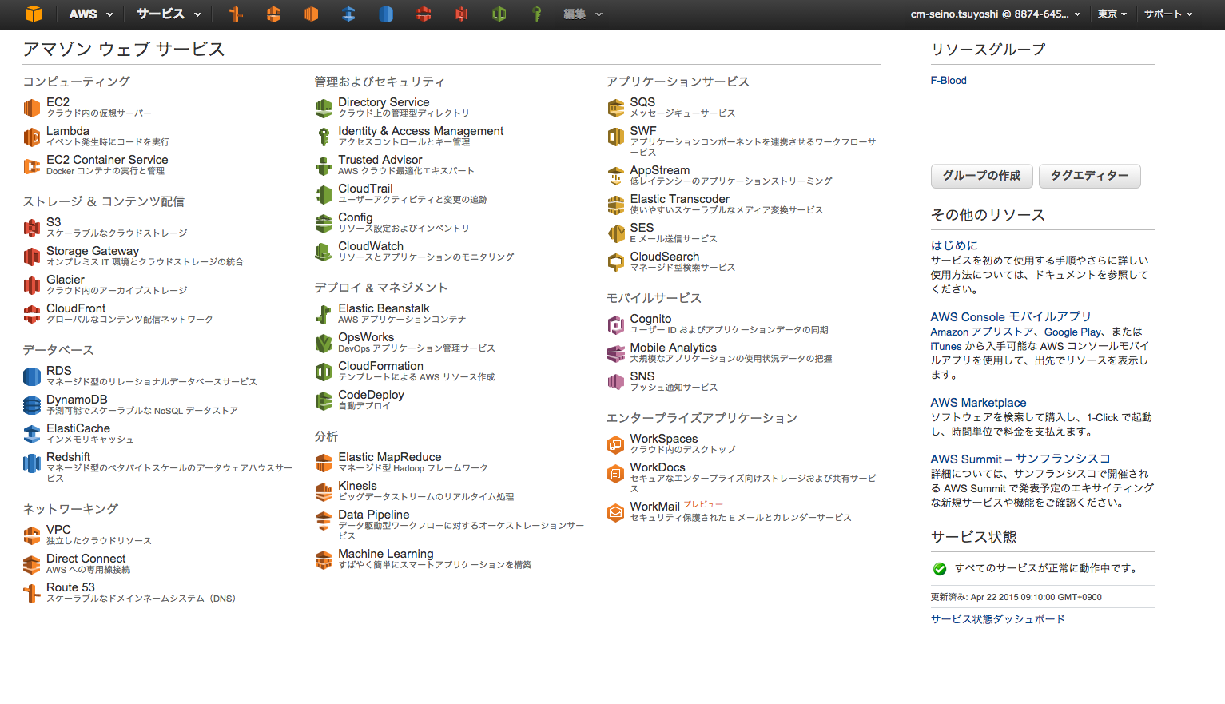Viewport: 1225px width, 704px height.
Task: Click the グループの作成 button
Action: click(981, 176)
